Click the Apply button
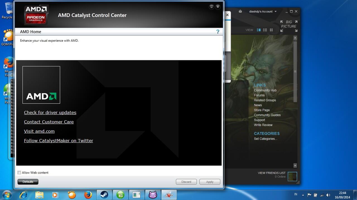The image size is (357, 200). coord(210,182)
